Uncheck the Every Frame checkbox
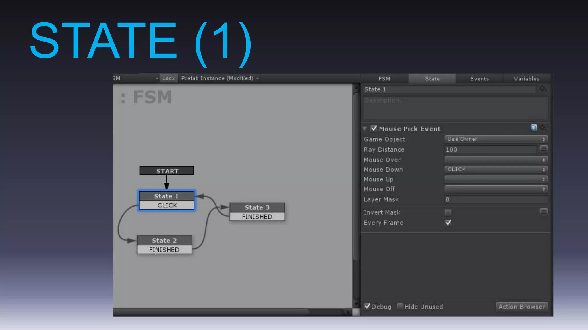The width and height of the screenshot is (588, 330). tap(448, 223)
